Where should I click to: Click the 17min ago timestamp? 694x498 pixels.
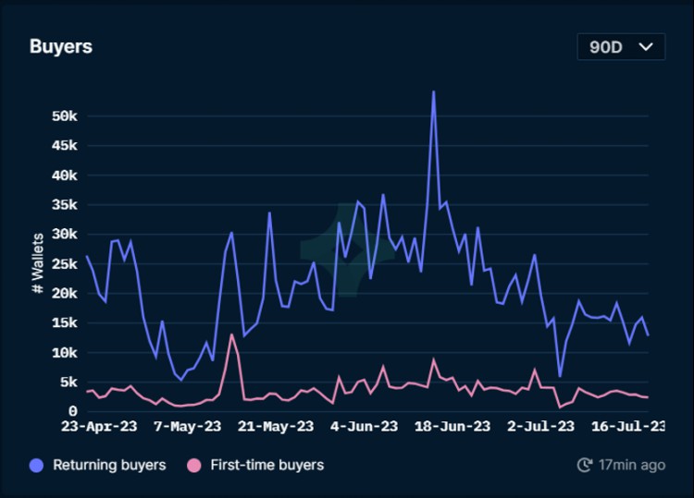pyautogui.click(x=631, y=465)
